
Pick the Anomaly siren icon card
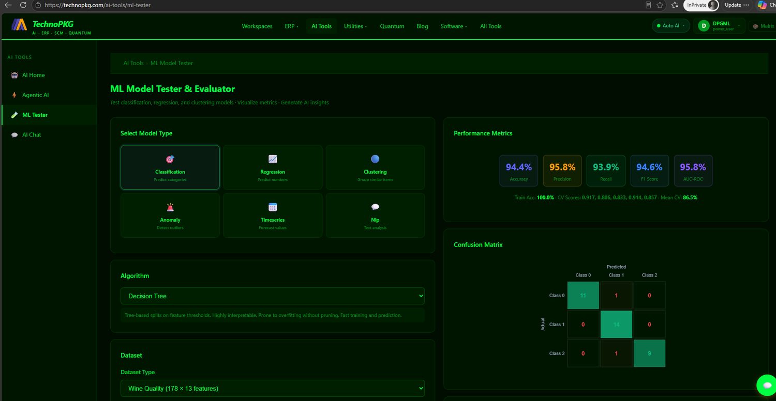[170, 215]
